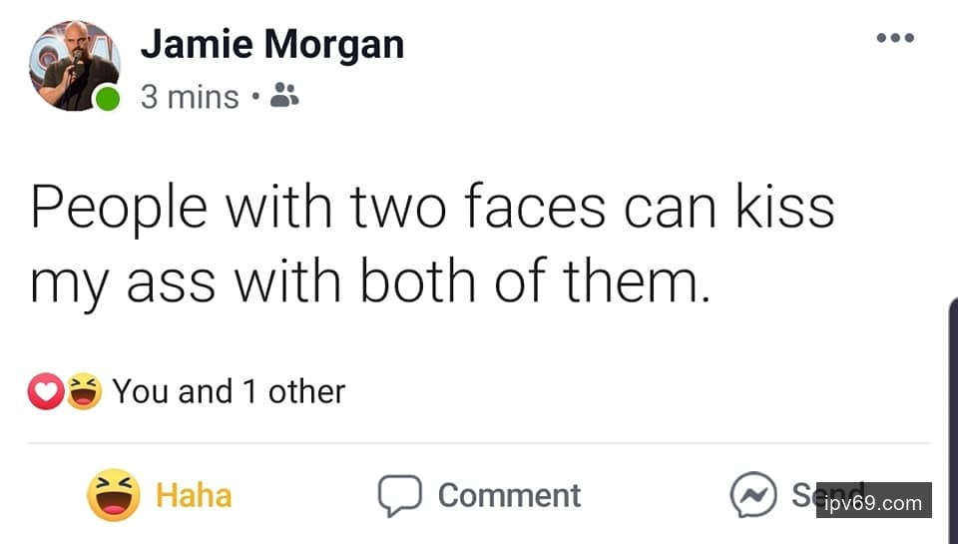This screenshot has height=544, width=958.
Task: Open the 'You and 1 other' reactions list
Action: (229, 391)
